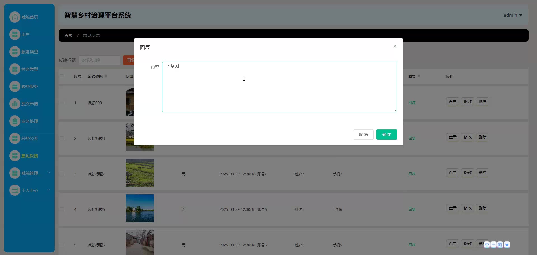Image resolution: width=537 pixels, height=255 pixels.
Task: Close the 回复 dialog with X
Action: coord(395,46)
